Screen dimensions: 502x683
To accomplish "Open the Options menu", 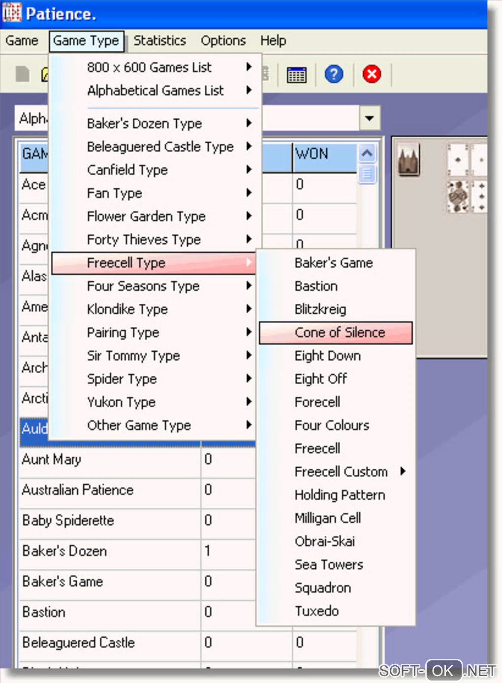I will (223, 41).
